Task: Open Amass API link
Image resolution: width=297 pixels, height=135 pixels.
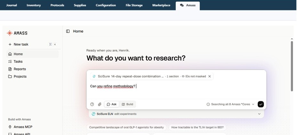Action: click(x=21, y=134)
